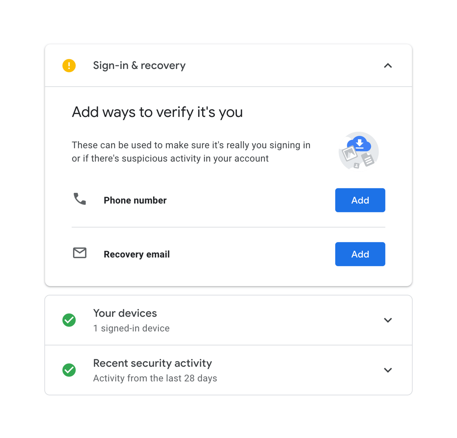Click the green checkmark beside Your devices
Viewport: 457px width, 438px height.
69,320
